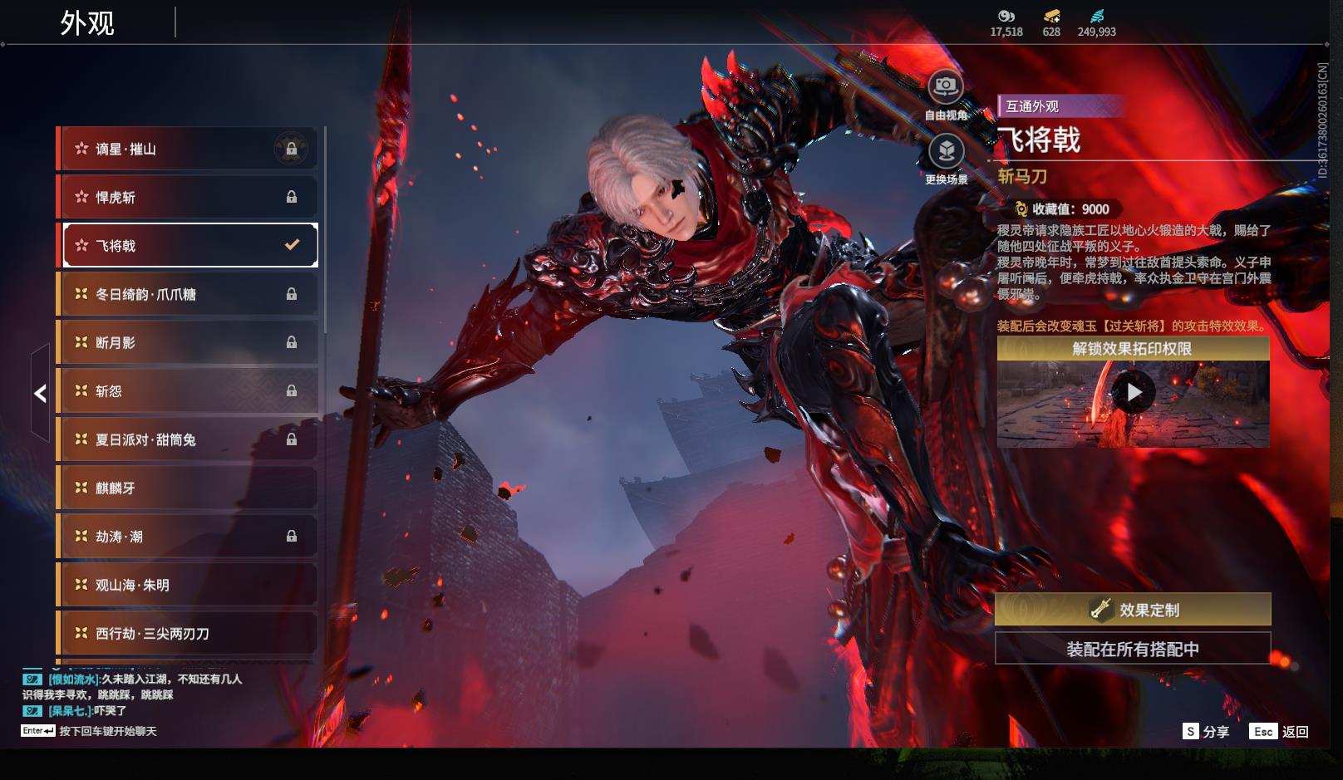Click the 收藏值: 9000 collection value text

[x=1070, y=209]
